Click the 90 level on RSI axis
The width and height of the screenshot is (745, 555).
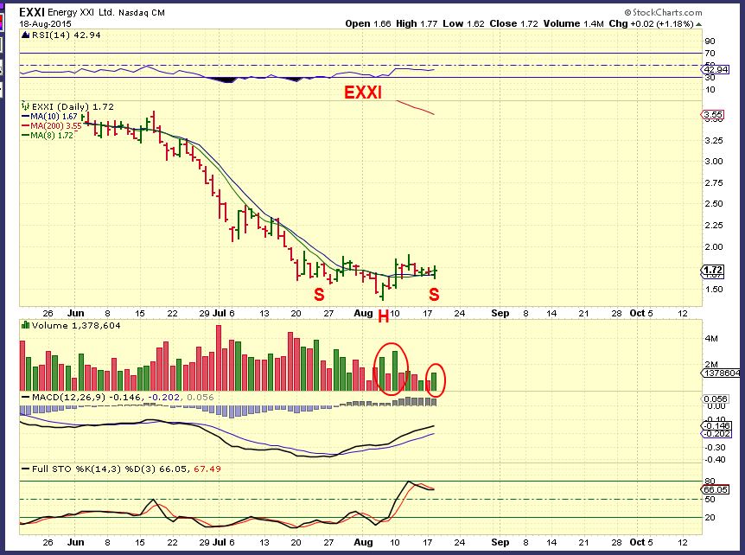pos(710,41)
